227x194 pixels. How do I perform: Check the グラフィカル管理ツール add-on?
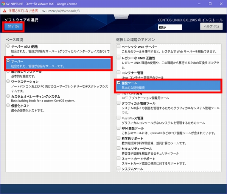(118, 103)
